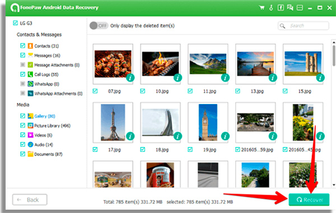The height and width of the screenshot is (213, 336).
Task: Select the Videos (6) category
Action: pos(43,135)
